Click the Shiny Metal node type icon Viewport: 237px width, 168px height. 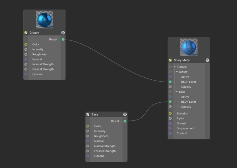(170, 60)
